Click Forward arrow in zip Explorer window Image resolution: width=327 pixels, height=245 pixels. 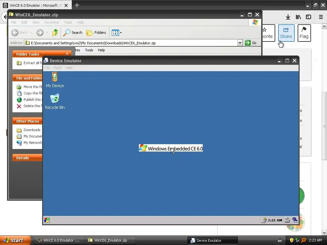click(x=40, y=33)
